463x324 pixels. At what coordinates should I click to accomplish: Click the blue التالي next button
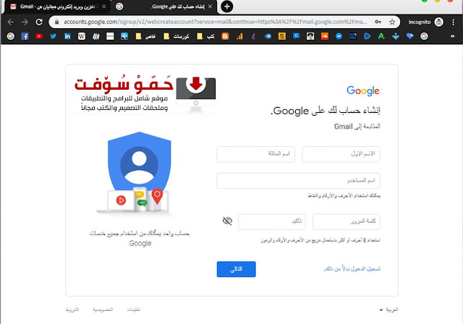point(237,269)
